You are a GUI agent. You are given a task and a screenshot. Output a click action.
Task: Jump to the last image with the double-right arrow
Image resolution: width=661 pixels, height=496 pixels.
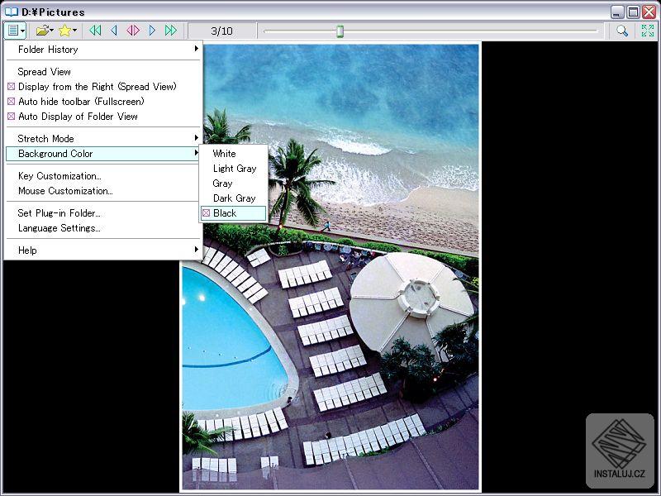171,31
